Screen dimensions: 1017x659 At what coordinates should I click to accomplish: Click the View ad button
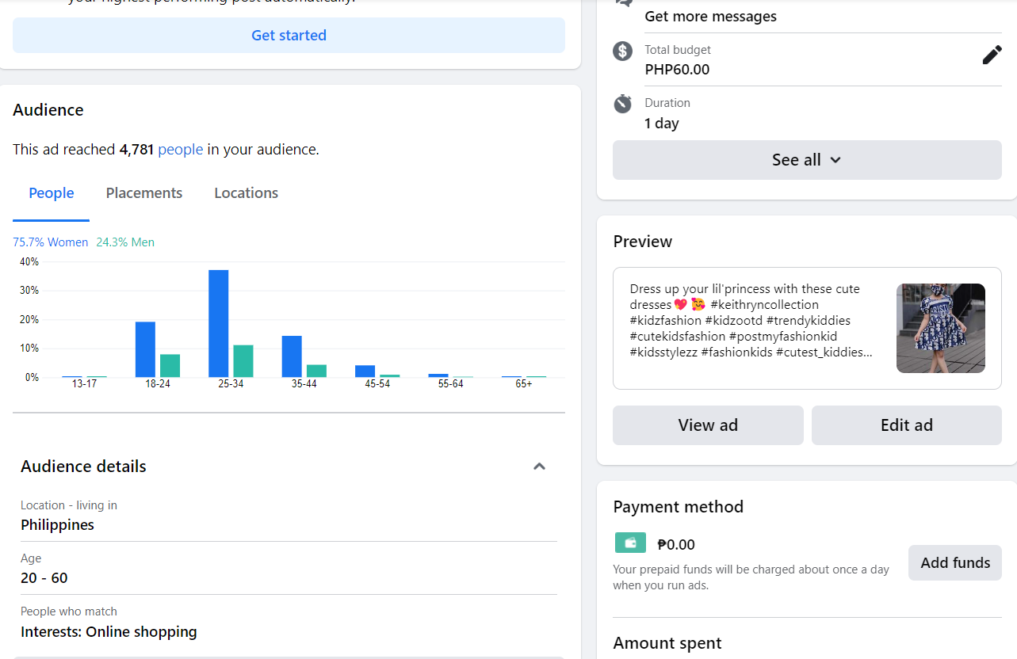click(x=708, y=425)
